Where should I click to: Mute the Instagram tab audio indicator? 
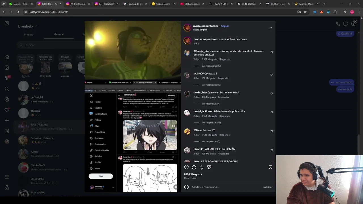point(56,4)
